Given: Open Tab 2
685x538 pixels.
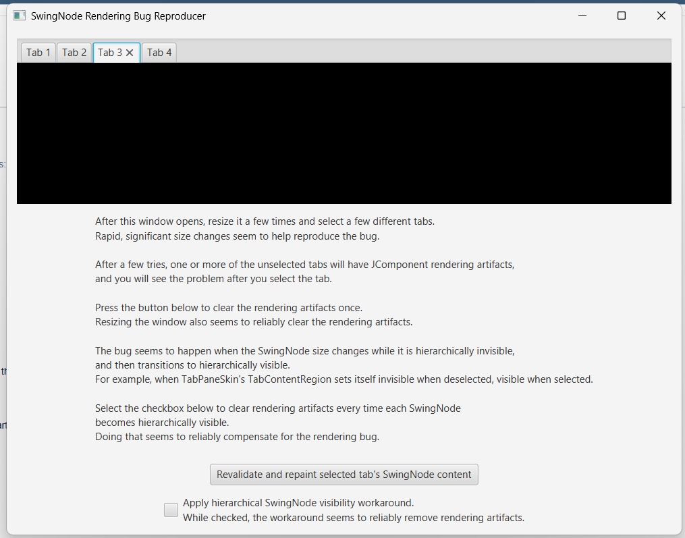Looking at the screenshot, I should (x=74, y=53).
